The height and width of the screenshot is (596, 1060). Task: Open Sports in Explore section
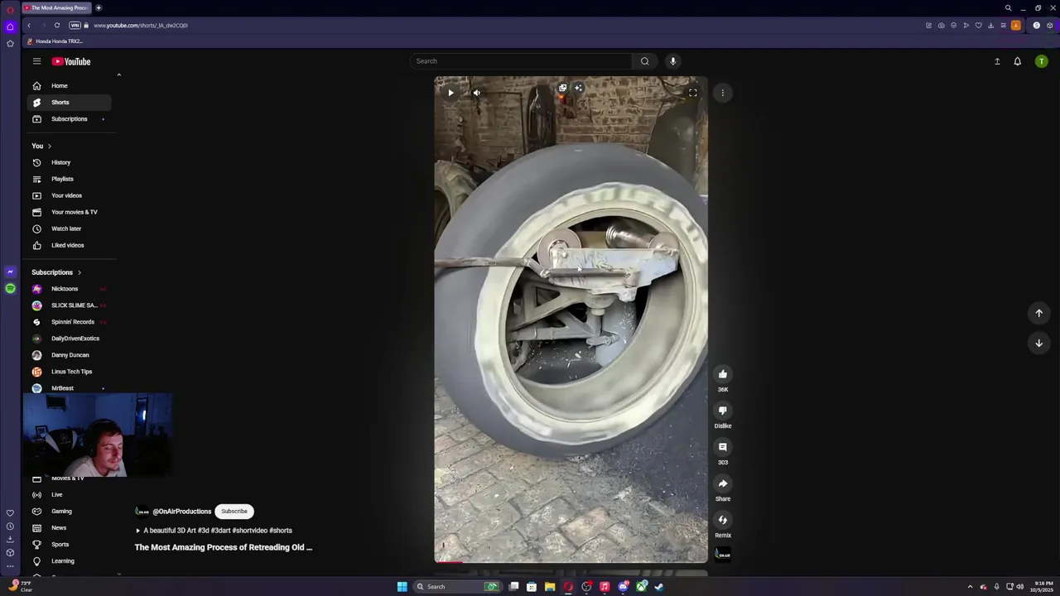(70, 545)
